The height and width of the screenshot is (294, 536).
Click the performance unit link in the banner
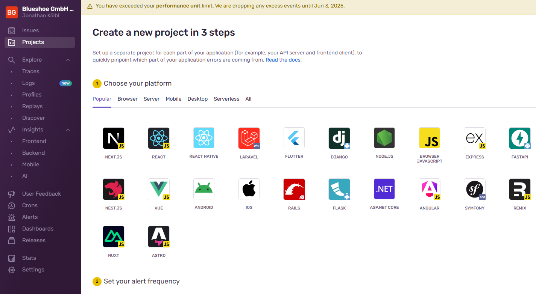178,6
